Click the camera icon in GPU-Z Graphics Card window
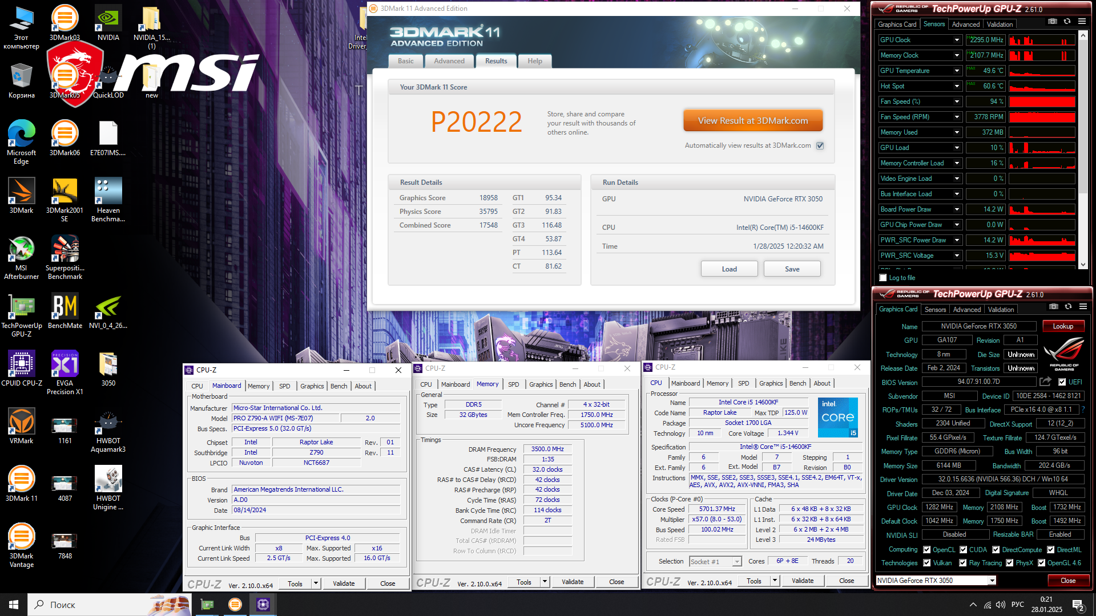 click(1053, 306)
